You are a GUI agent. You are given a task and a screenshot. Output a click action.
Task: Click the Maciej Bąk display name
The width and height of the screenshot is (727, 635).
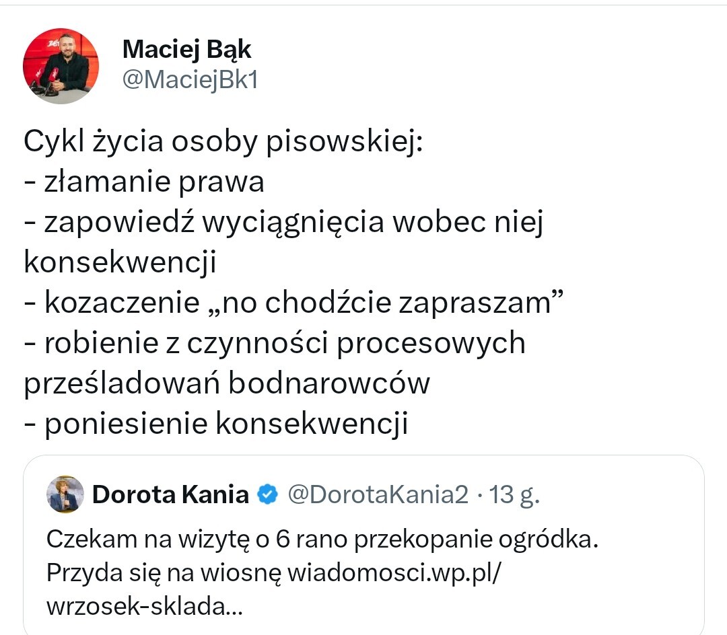pyautogui.click(x=187, y=48)
